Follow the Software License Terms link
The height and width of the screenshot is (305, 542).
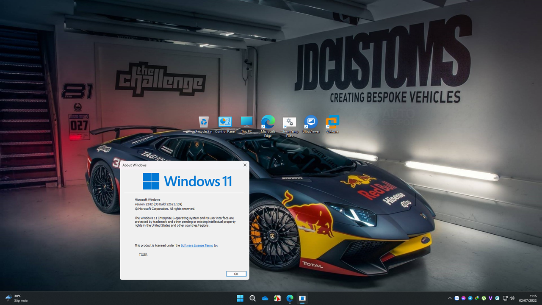[x=196, y=245]
